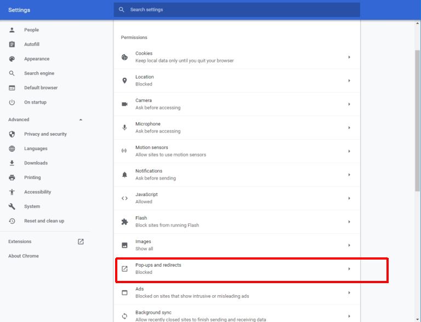This screenshot has height=322, width=421.
Task: Click the Cookies cookie icon
Action: pos(124,57)
